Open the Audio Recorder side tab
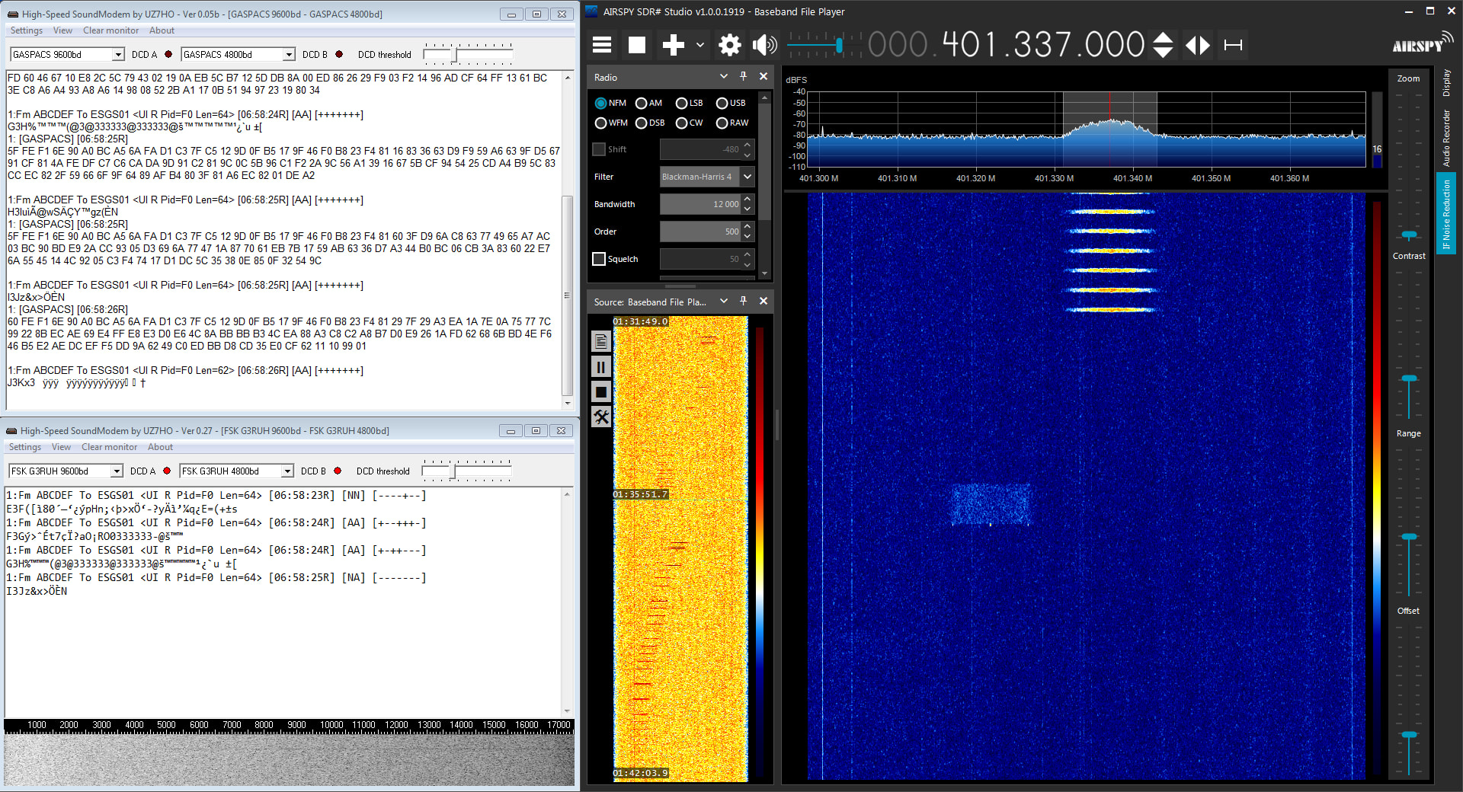The image size is (1463, 792). (1446, 138)
